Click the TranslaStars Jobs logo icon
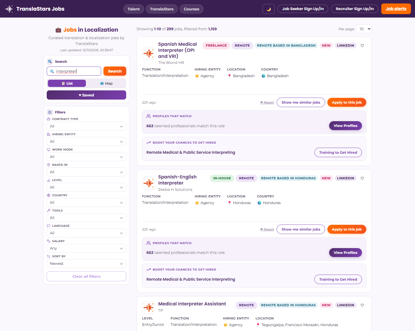415x331 pixels. (9, 9)
